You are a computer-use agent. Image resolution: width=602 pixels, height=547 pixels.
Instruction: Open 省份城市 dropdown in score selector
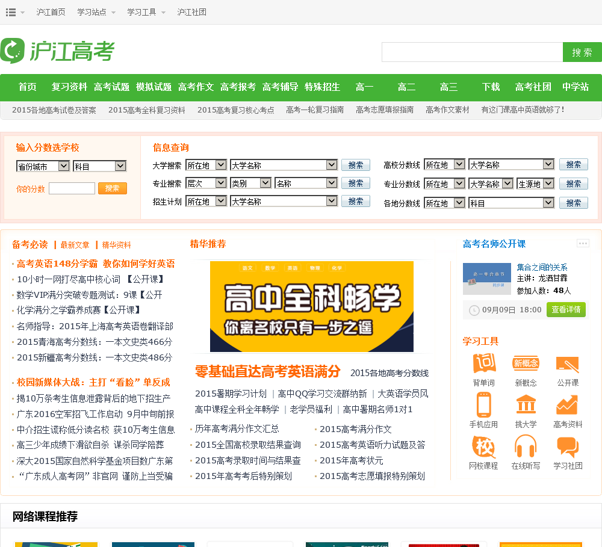[43, 166]
